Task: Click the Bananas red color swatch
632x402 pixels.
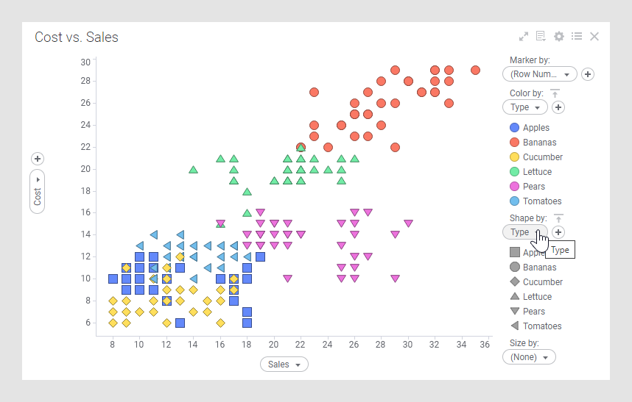Action: tap(514, 143)
